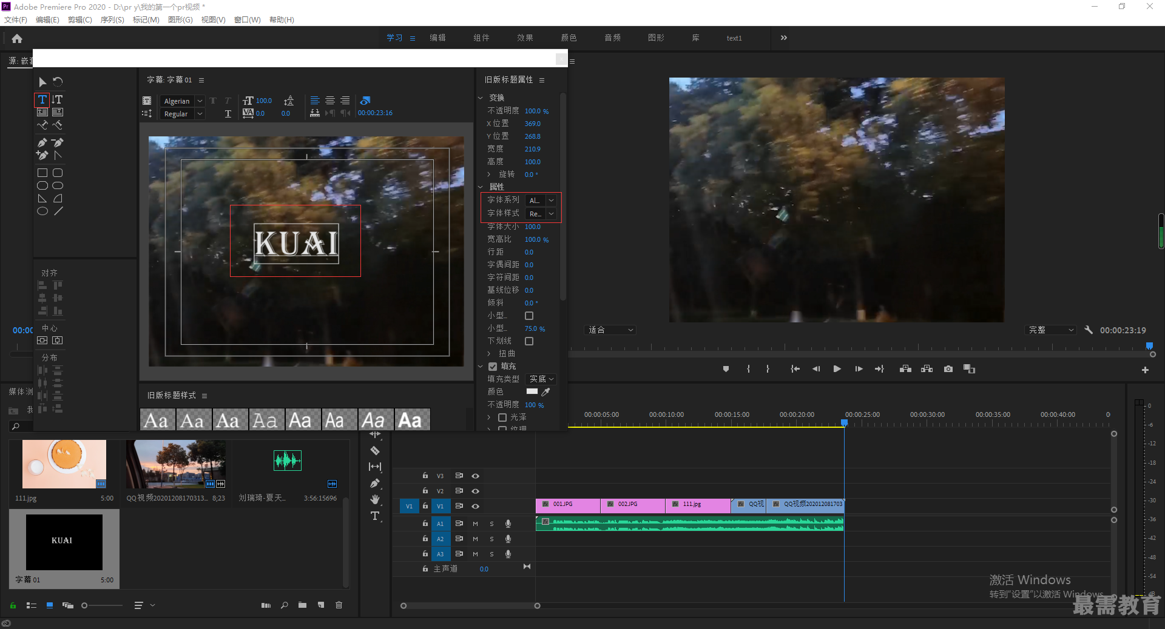Open the Window menu
The width and height of the screenshot is (1165, 629).
tap(247, 20)
